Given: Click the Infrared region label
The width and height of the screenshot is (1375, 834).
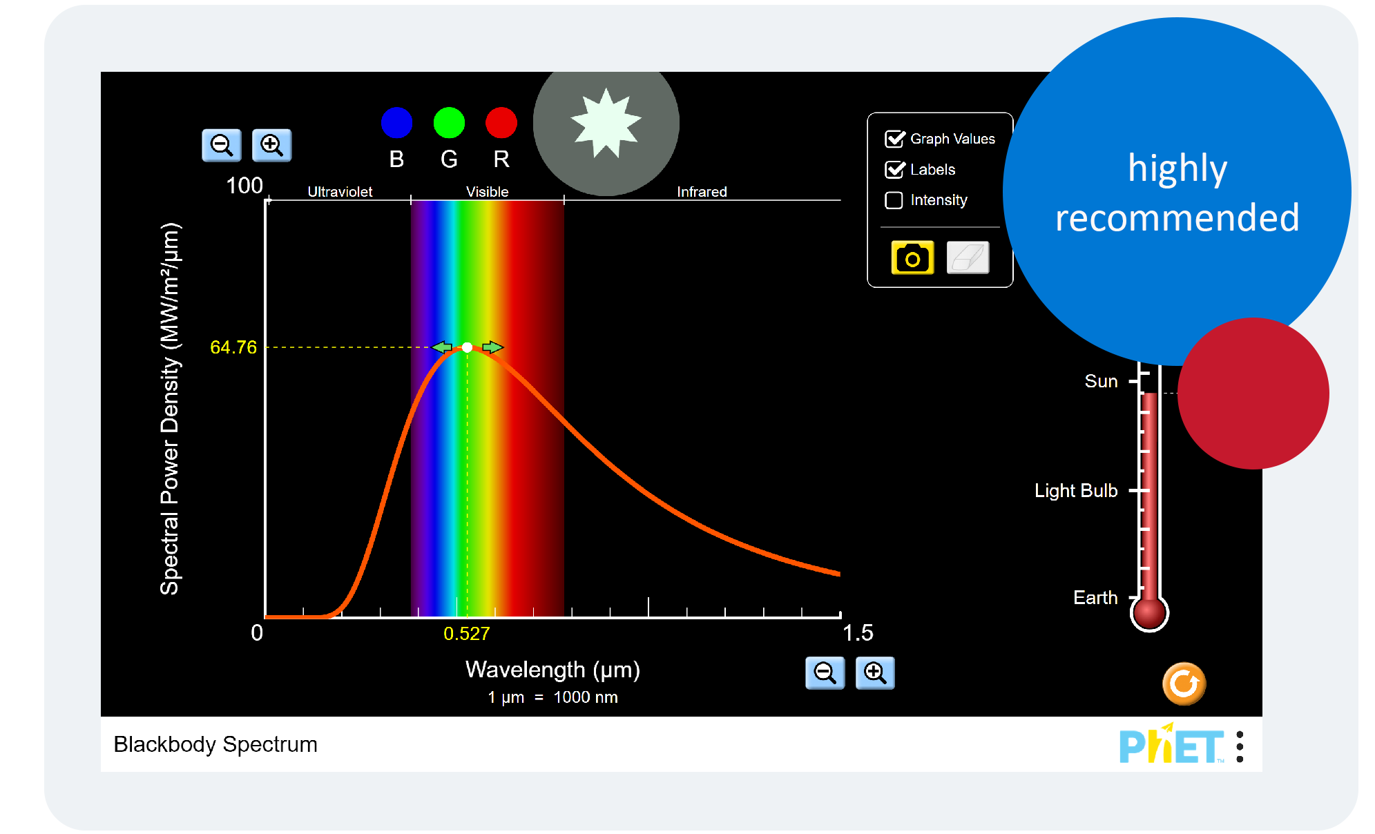Looking at the screenshot, I should 702,192.
